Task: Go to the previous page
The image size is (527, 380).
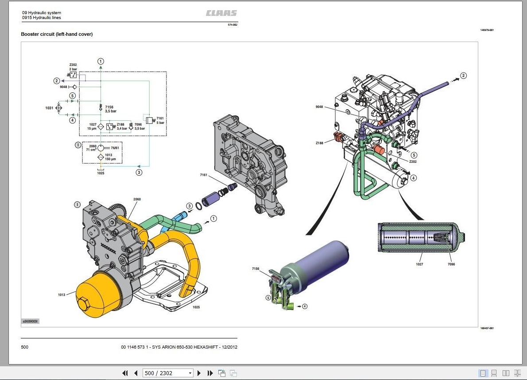Action: pos(136,373)
